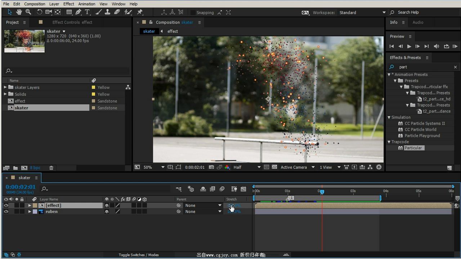The height and width of the screenshot is (259, 461).
Task: Toggle hide shy layers in timeline
Action: 203,189
